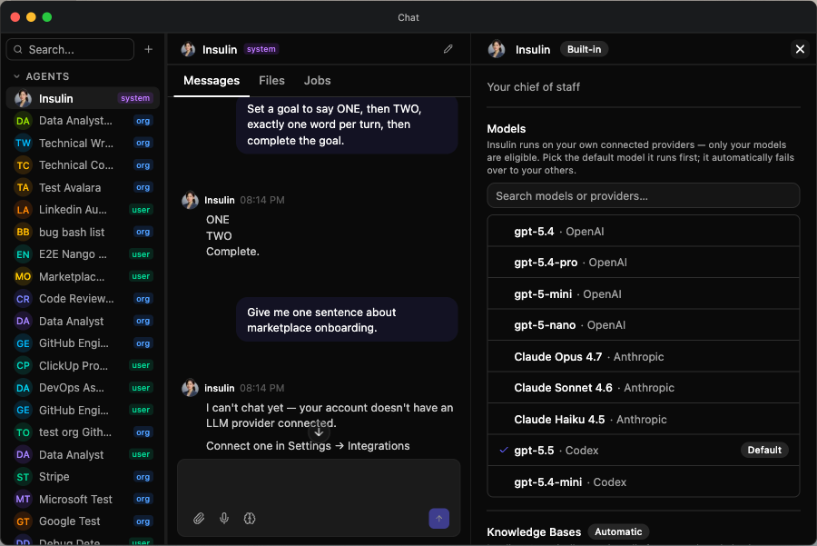Click the EN avatar for E2E Nango
Image resolution: width=817 pixels, height=546 pixels.
(23, 254)
